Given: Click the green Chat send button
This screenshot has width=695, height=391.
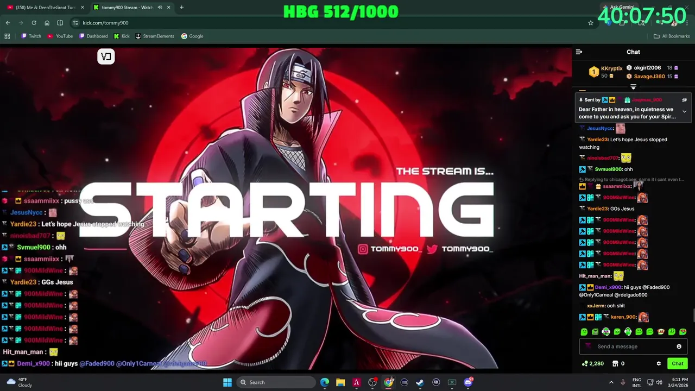Looking at the screenshot, I should tap(678, 364).
